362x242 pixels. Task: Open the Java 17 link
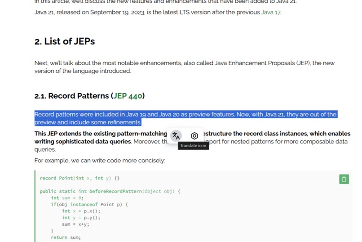pos(271,12)
